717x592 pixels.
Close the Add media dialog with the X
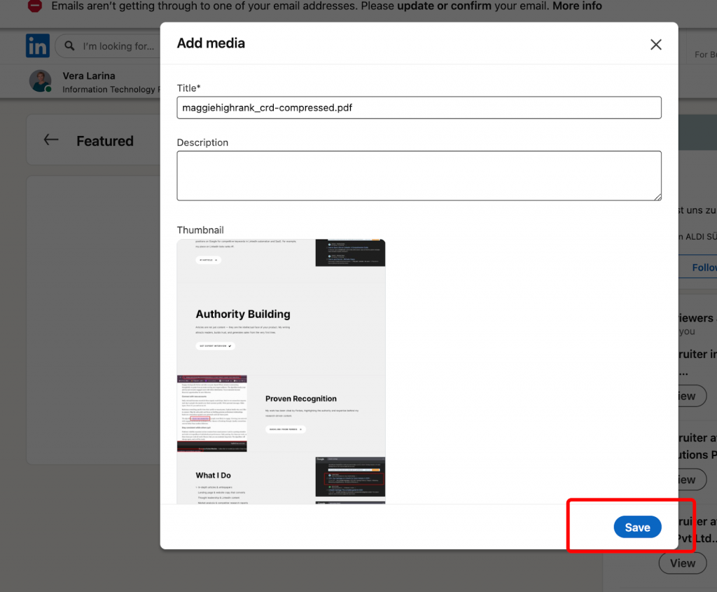pos(655,43)
